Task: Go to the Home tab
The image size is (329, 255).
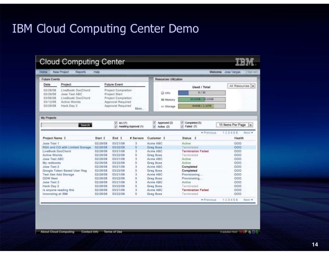Action: [43, 72]
